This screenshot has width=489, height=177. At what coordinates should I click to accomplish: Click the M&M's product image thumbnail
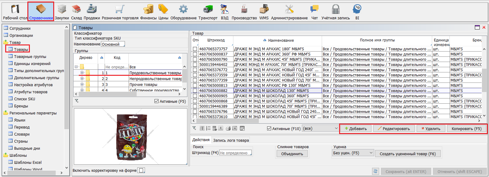(130, 137)
